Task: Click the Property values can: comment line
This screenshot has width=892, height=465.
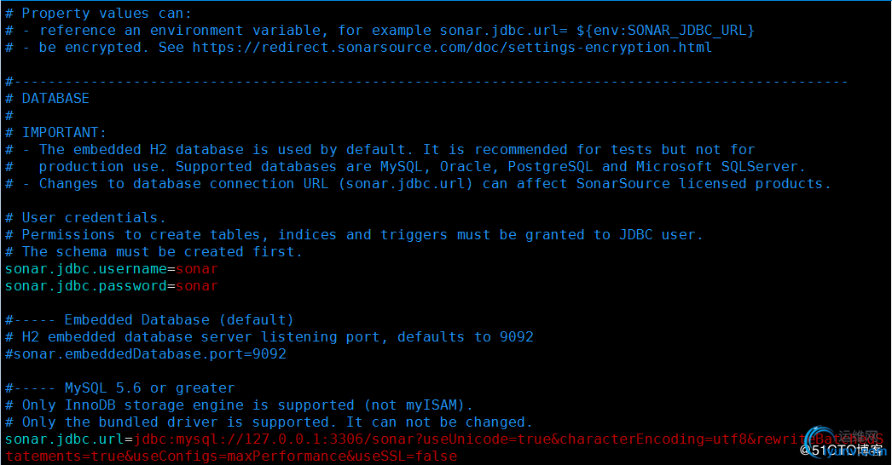Action: pyautogui.click(x=98, y=14)
